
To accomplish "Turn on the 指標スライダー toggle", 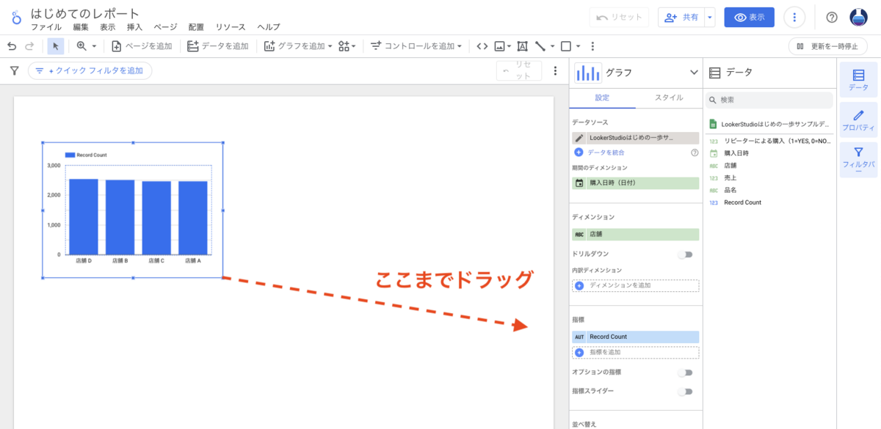I will point(684,392).
